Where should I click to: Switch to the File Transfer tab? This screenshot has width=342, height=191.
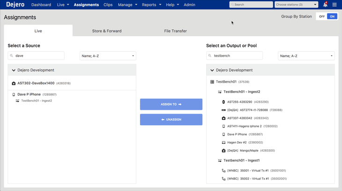(x=175, y=31)
